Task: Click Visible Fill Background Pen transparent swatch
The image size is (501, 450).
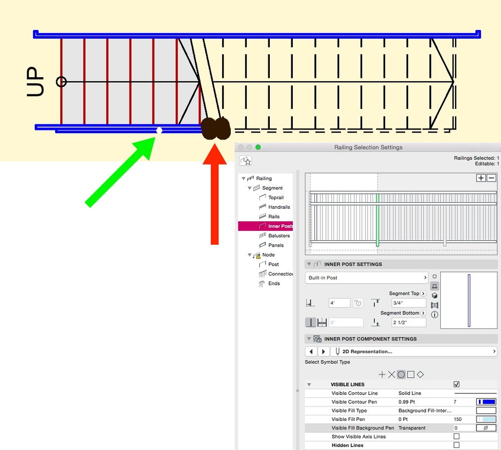Action: point(486,428)
